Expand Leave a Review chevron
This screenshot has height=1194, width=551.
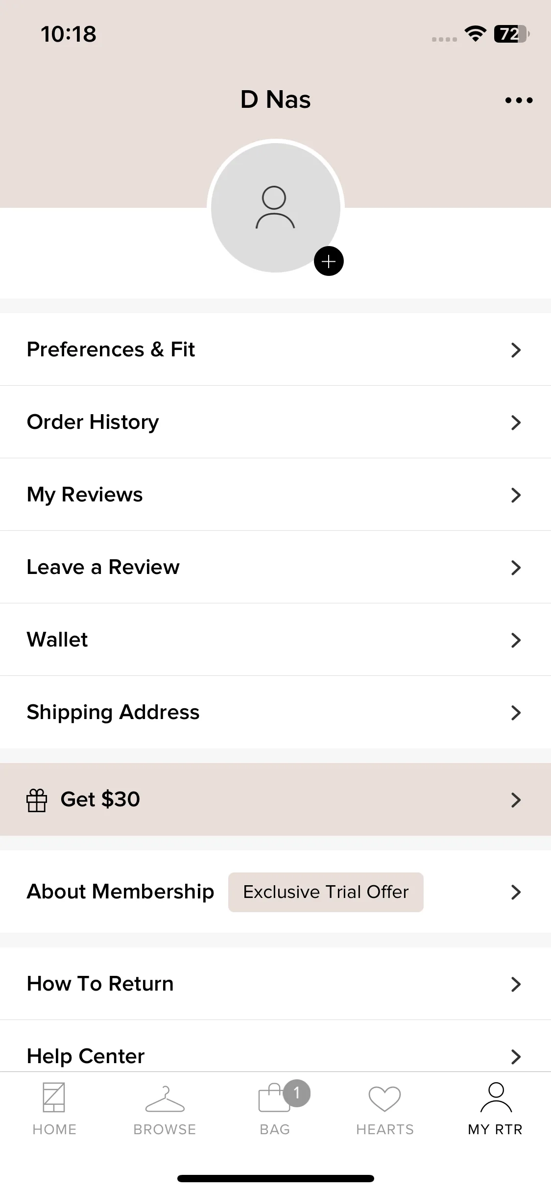516,568
